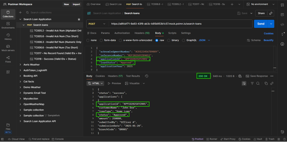Open the Save options dropdown arrow
Image resolution: width=287 pixels, height=142 pixels.
tap(251, 13)
